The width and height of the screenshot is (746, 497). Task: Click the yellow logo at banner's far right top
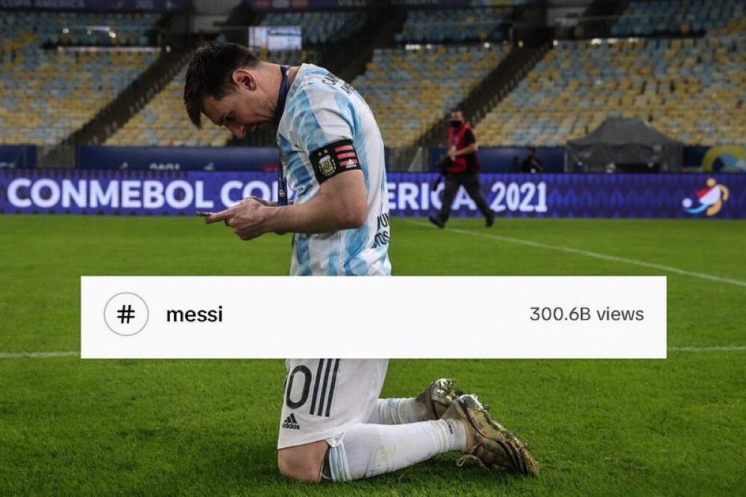tap(724, 159)
